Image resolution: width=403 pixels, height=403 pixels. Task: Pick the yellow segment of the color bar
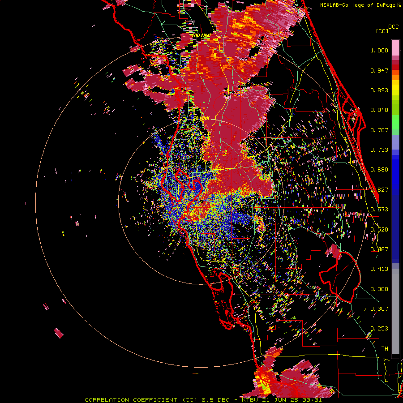tap(395, 88)
